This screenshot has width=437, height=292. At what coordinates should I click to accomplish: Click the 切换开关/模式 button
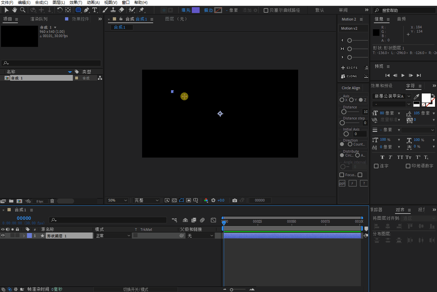click(136, 289)
